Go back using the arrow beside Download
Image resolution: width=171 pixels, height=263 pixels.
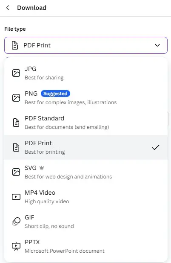click(x=8, y=8)
